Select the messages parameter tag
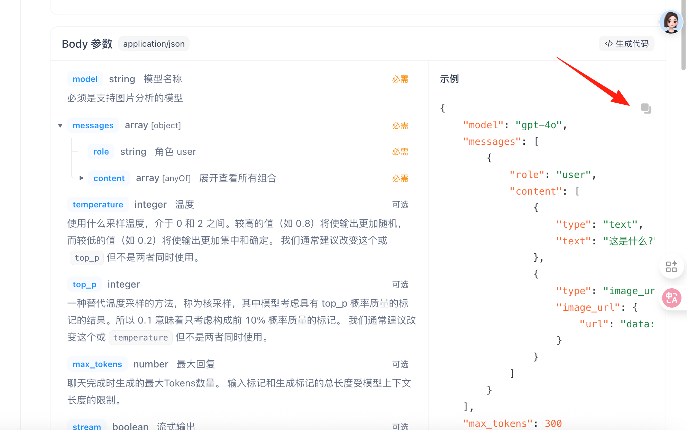The image size is (687, 430). (x=93, y=125)
